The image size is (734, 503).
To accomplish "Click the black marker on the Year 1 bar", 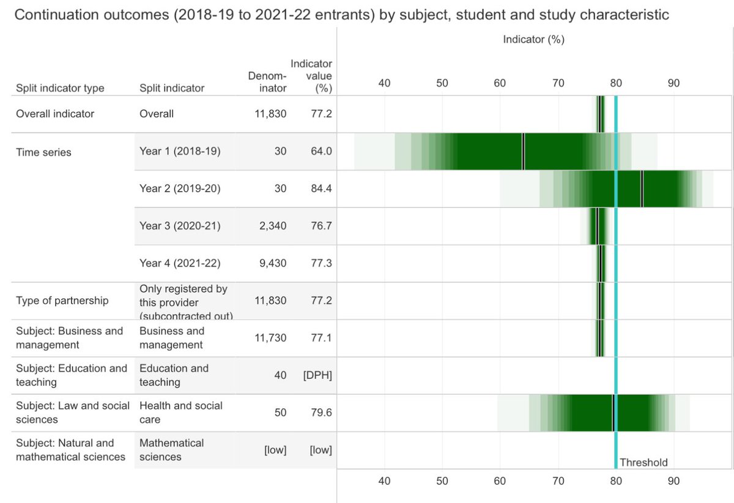I will 523,152.
